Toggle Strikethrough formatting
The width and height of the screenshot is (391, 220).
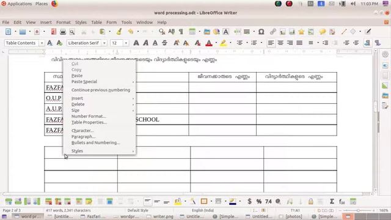click(x=164, y=43)
